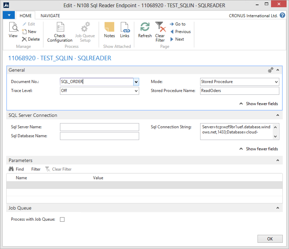
Task: Switch to the NAVIGATE ribbon tab
Action: 50,16
